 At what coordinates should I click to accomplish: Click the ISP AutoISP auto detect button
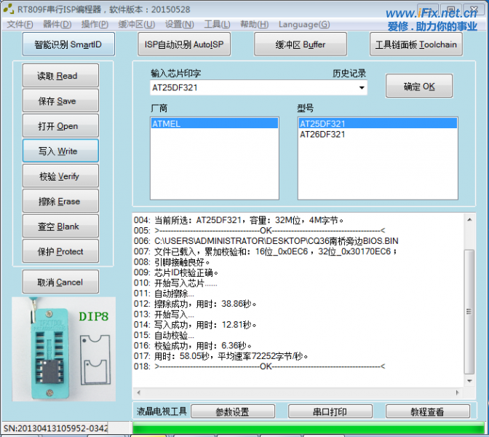(x=184, y=44)
